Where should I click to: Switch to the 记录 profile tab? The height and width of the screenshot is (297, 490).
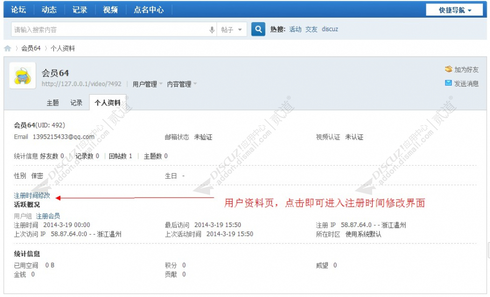(76, 103)
